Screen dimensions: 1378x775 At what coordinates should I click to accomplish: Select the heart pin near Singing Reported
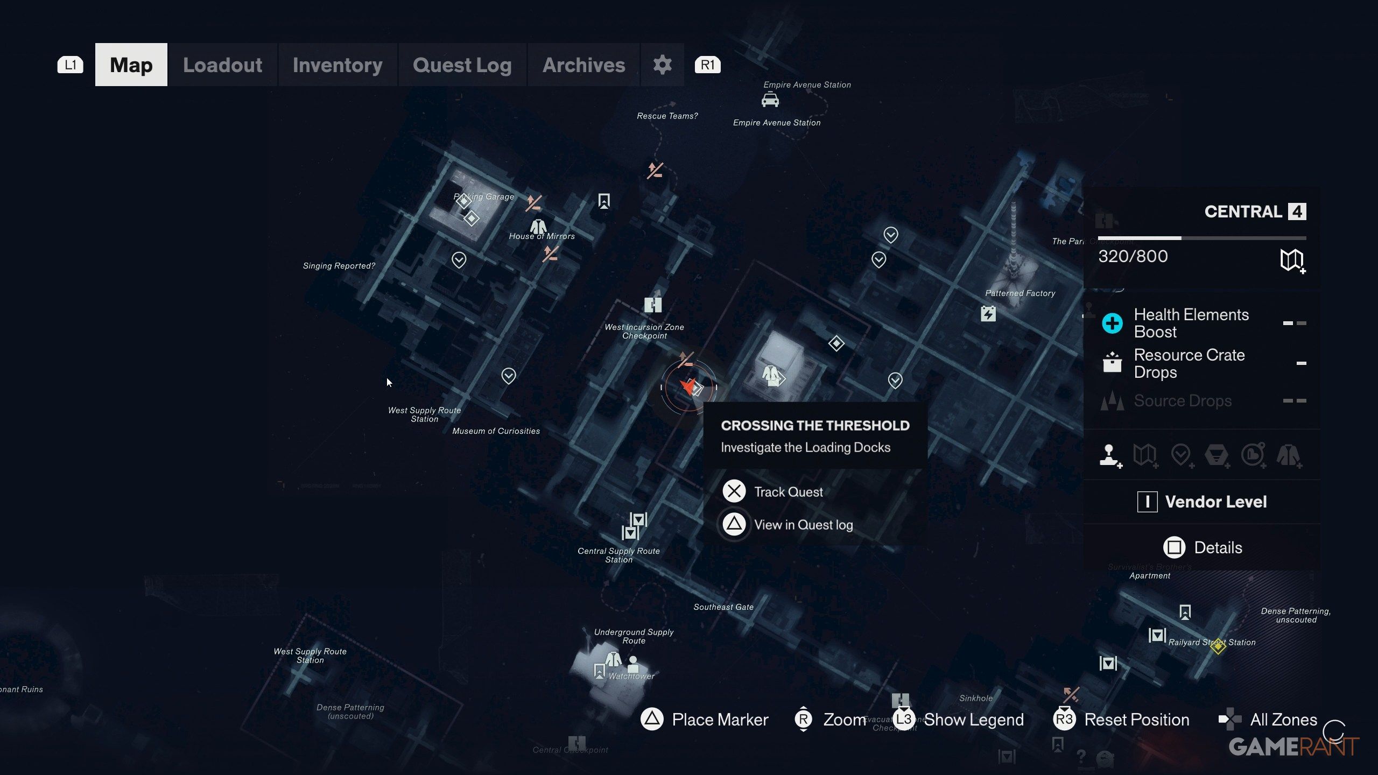click(x=459, y=260)
